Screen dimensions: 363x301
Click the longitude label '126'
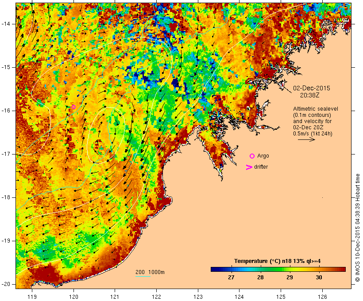coord(322,297)
